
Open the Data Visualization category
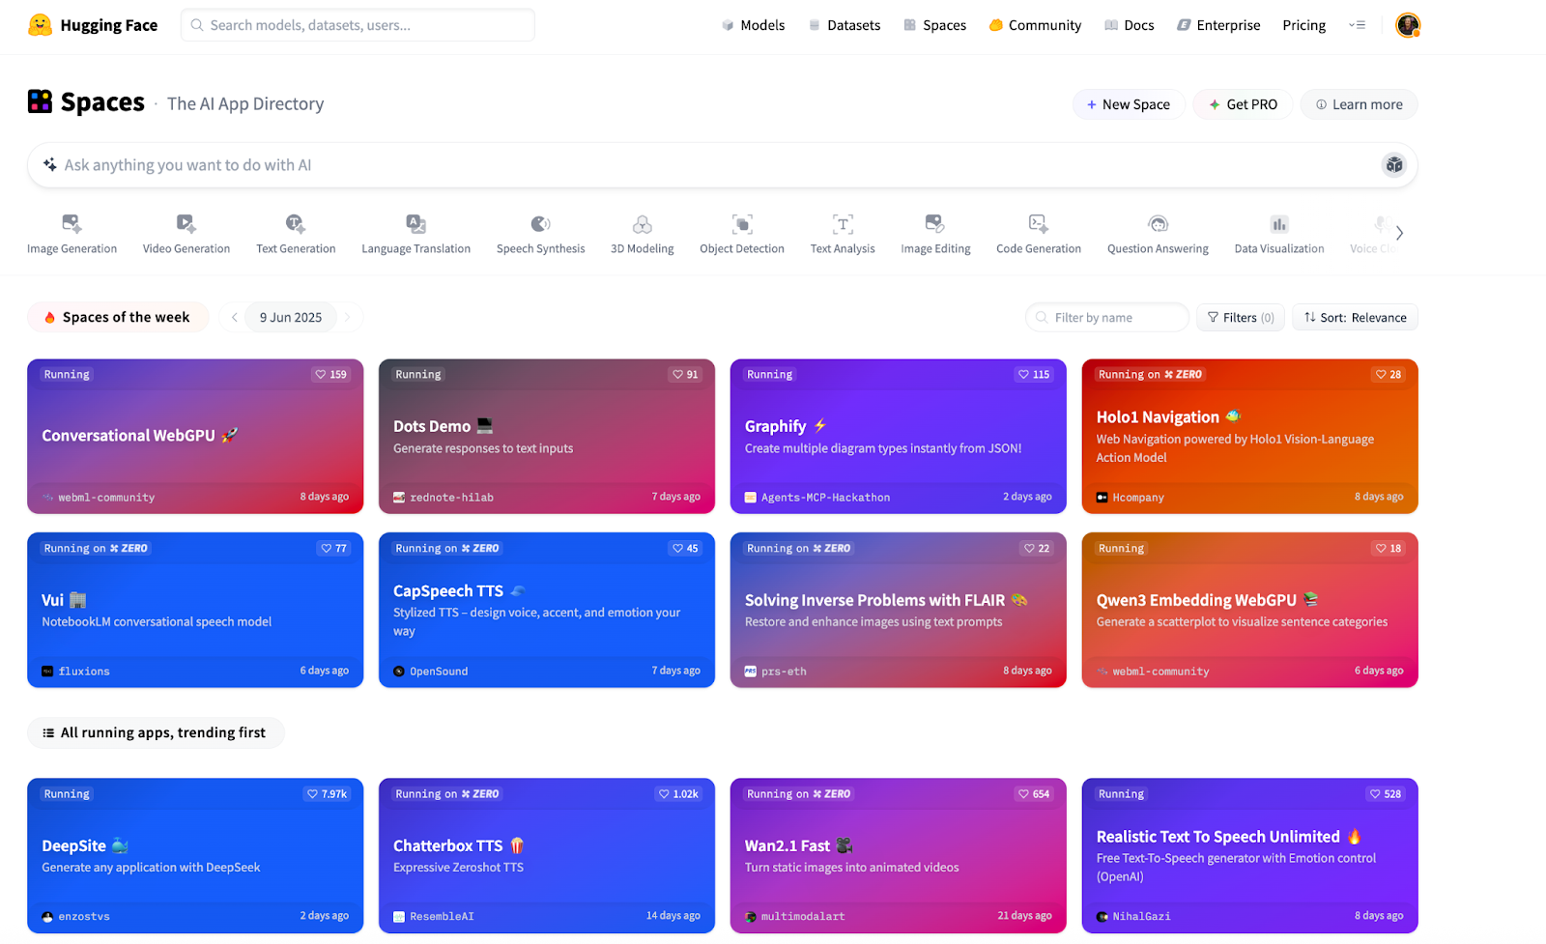[x=1278, y=223]
